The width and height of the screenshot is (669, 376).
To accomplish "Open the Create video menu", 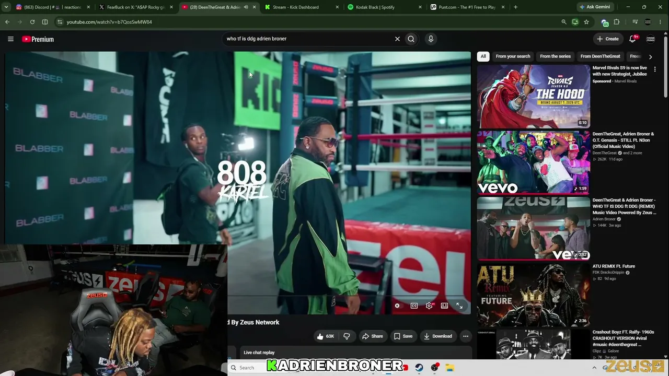I will click(x=608, y=39).
